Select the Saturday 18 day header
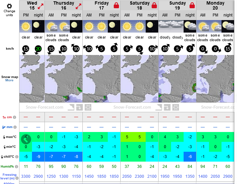237x184 pixels. coord(139,6)
